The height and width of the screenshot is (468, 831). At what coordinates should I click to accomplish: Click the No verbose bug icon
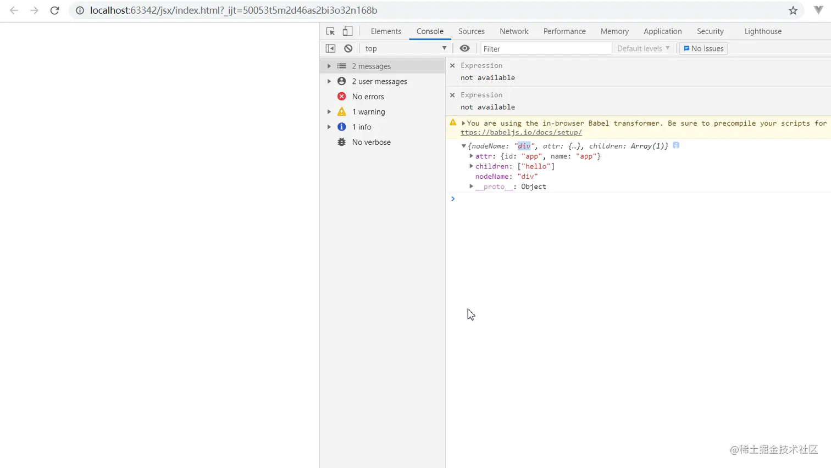[341, 142]
